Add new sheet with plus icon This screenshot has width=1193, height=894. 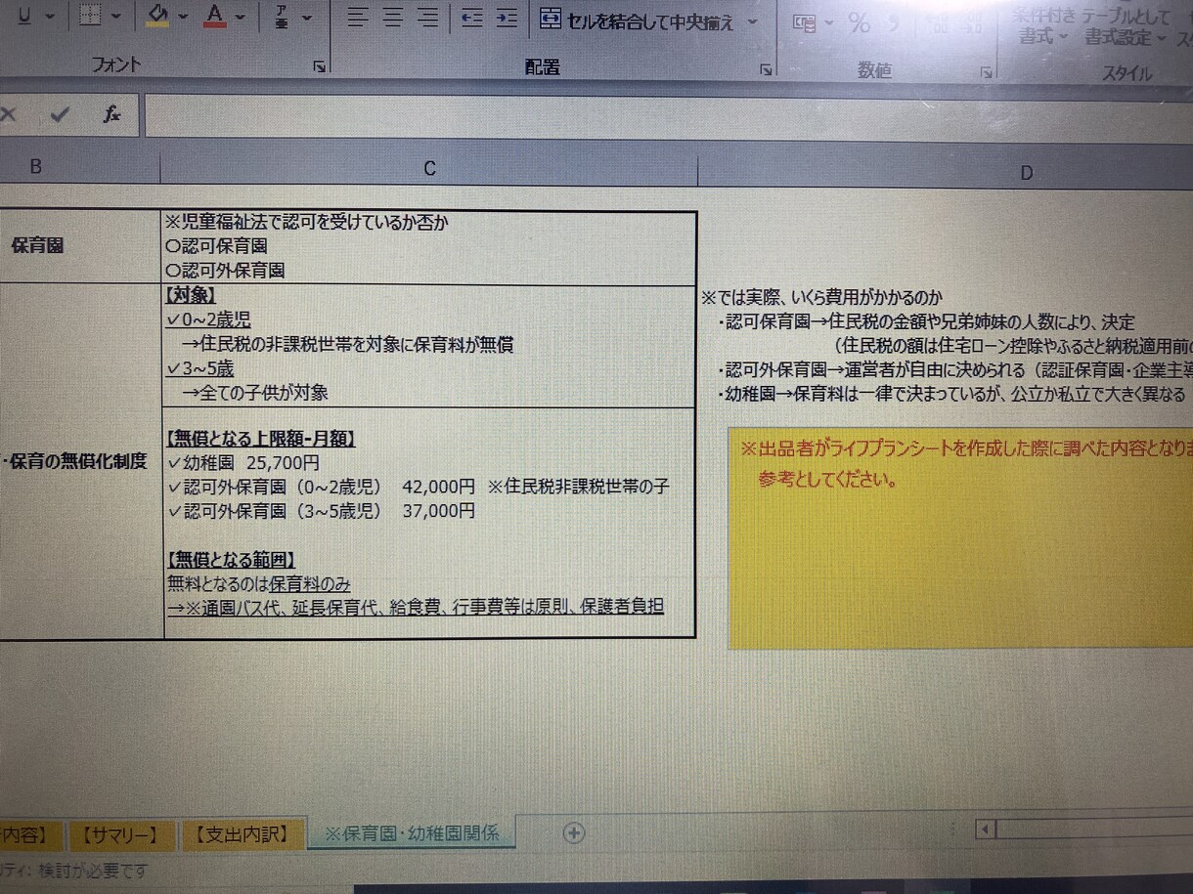[574, 832]
